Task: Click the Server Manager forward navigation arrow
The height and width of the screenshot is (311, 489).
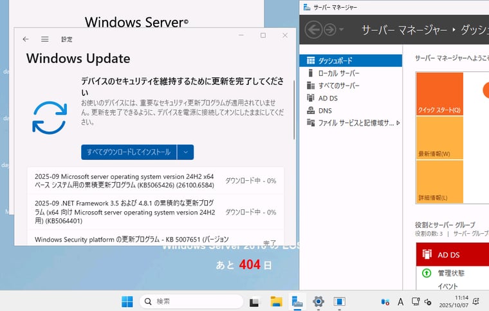Action: tap(330, 30)
